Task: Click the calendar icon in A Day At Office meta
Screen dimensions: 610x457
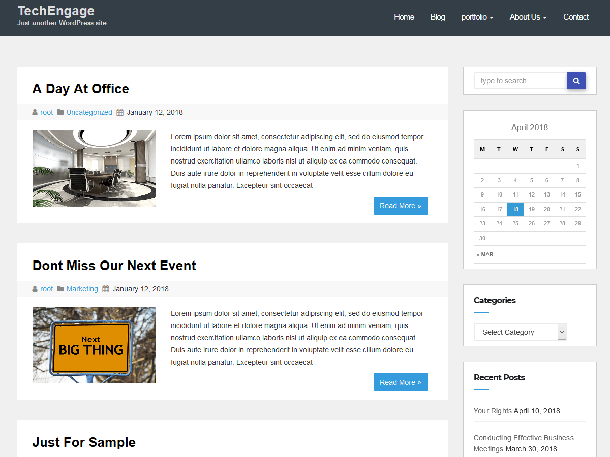Action: click(x=120, y=112)
